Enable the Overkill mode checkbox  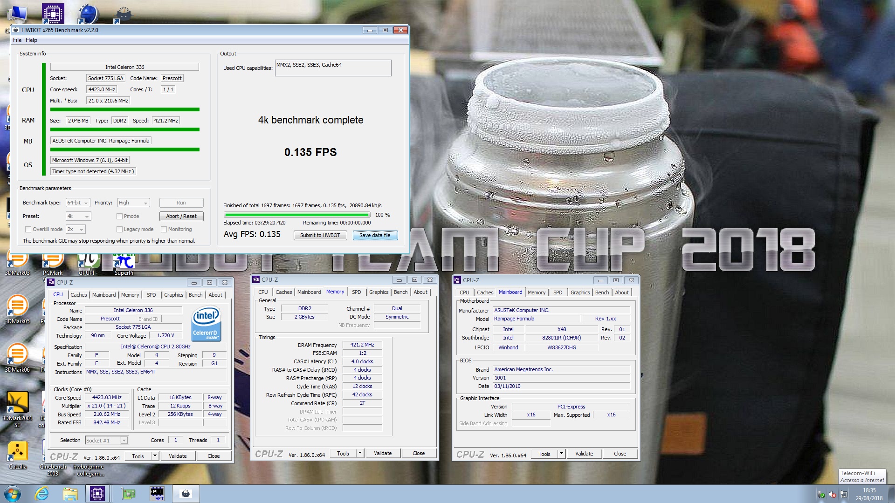pos(28,229)
